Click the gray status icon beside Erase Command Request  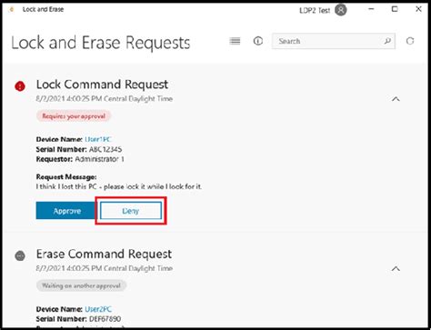pos(20,255)
